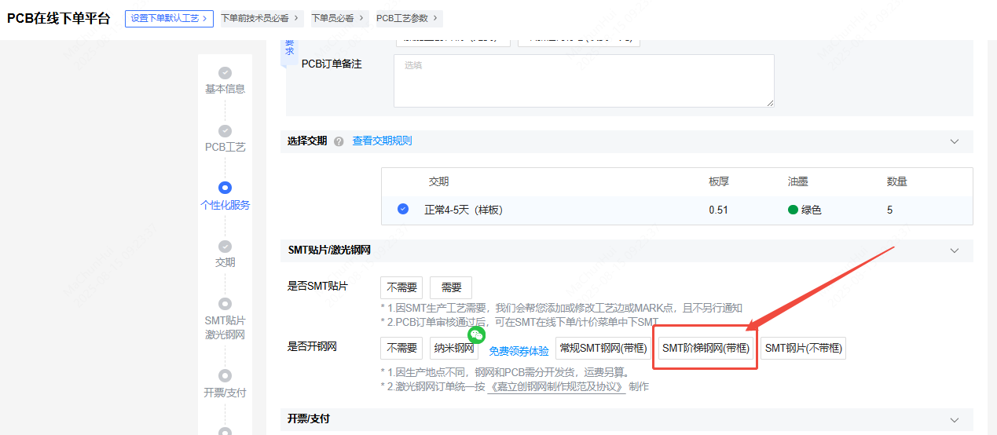
Task: Open the 查看交期规则 link
Action: pyautogui.click(x=382, y=141)
